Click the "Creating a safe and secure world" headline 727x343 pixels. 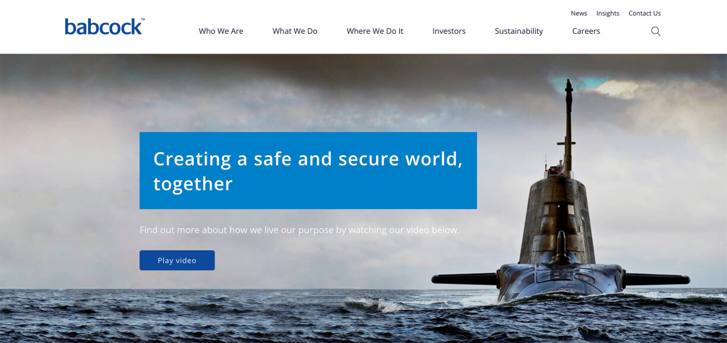tap(308, 159)
